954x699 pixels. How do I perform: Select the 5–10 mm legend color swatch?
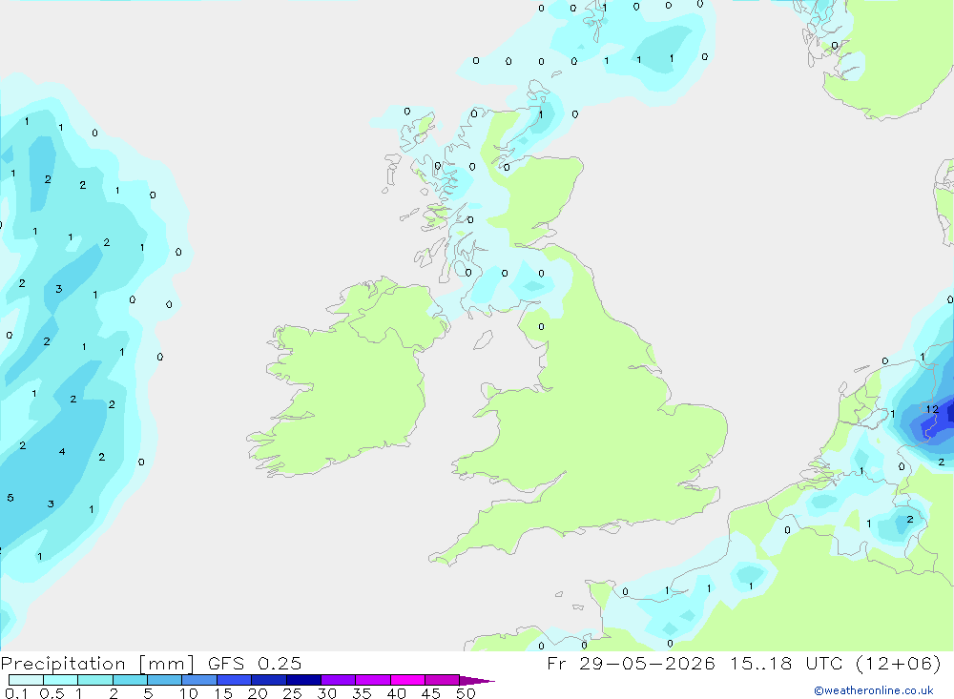(164, 680)
